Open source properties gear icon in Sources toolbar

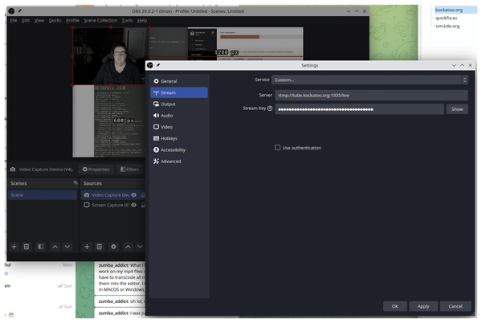[x=113, y=247]
